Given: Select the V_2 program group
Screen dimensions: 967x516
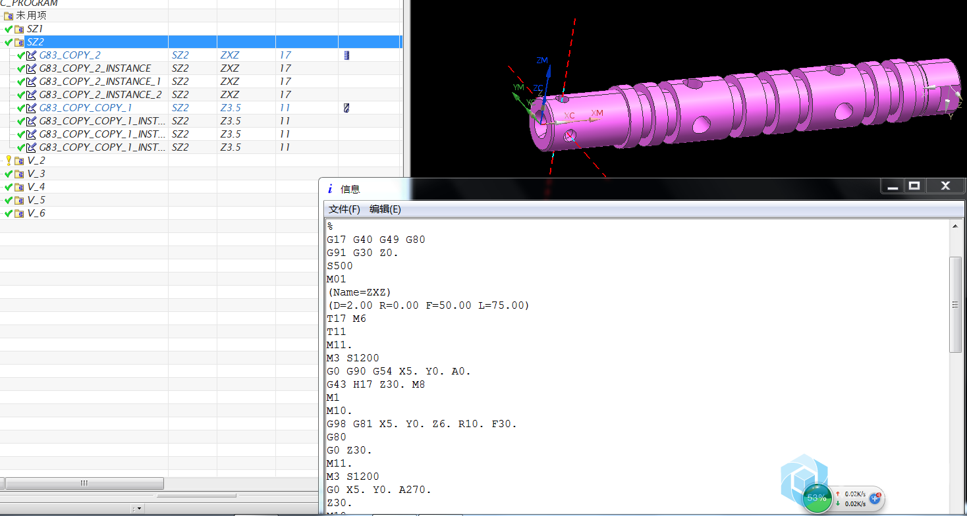Looking at the screenshot, I should pyautogui.click(x=36, y=161).
